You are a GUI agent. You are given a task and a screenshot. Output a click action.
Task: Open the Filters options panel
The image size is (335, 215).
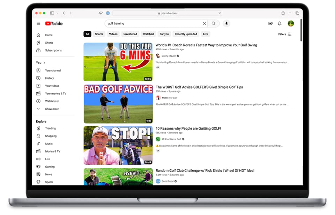285,34
